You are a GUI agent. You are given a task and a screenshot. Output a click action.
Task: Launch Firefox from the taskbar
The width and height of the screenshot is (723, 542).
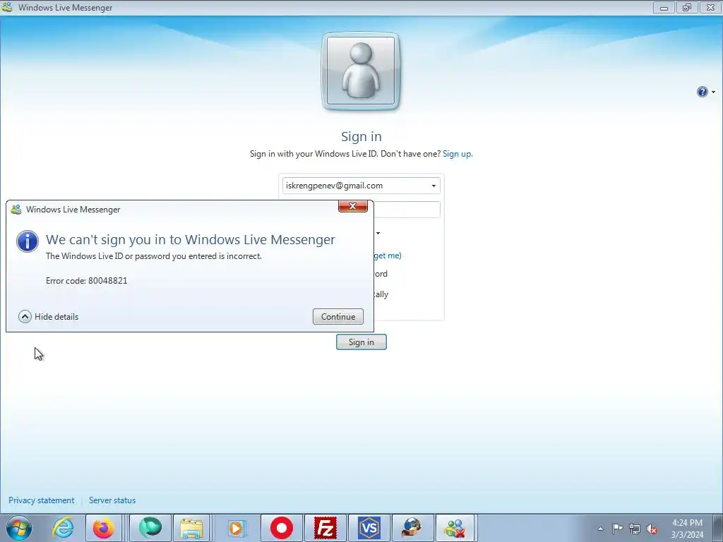click(103, 528)
